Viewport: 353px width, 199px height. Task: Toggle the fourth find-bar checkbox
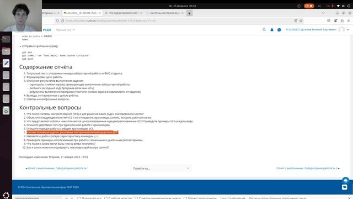coord(185,198)
